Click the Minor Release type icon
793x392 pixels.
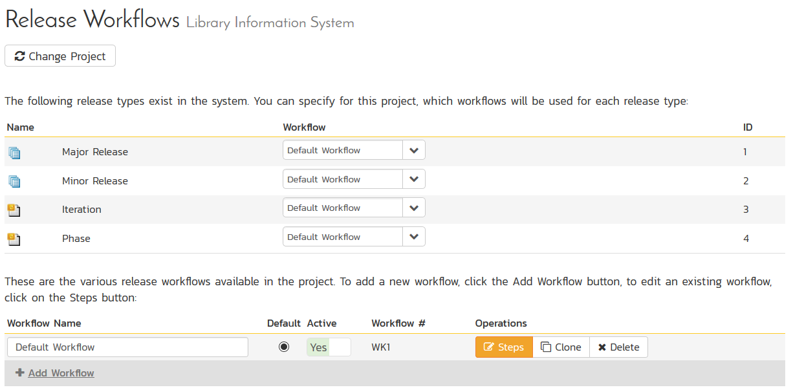[x=14, y=181]
